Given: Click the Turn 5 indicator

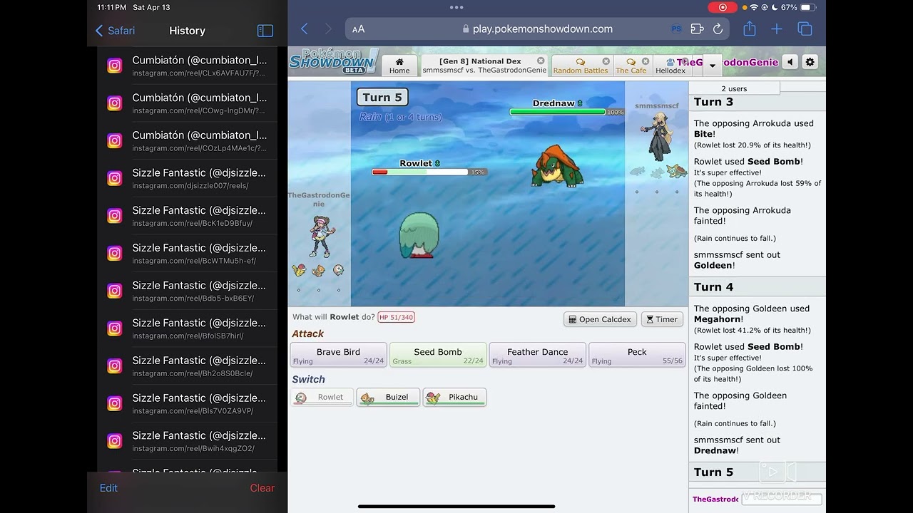Looking at the screenshot, I should point(382,98).
